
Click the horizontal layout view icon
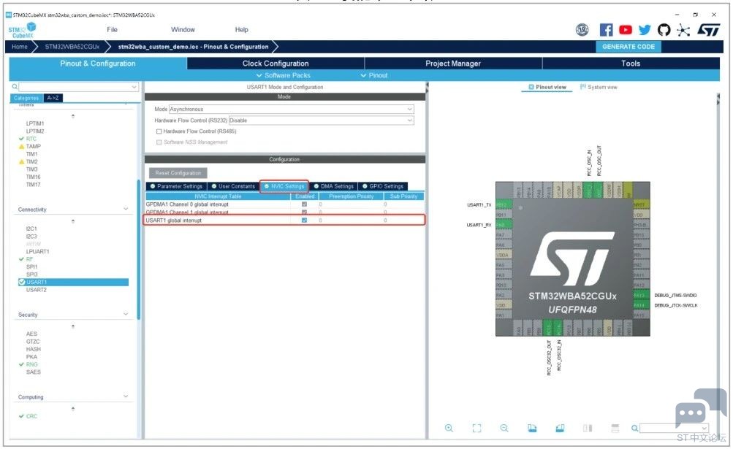coord(615,428)
